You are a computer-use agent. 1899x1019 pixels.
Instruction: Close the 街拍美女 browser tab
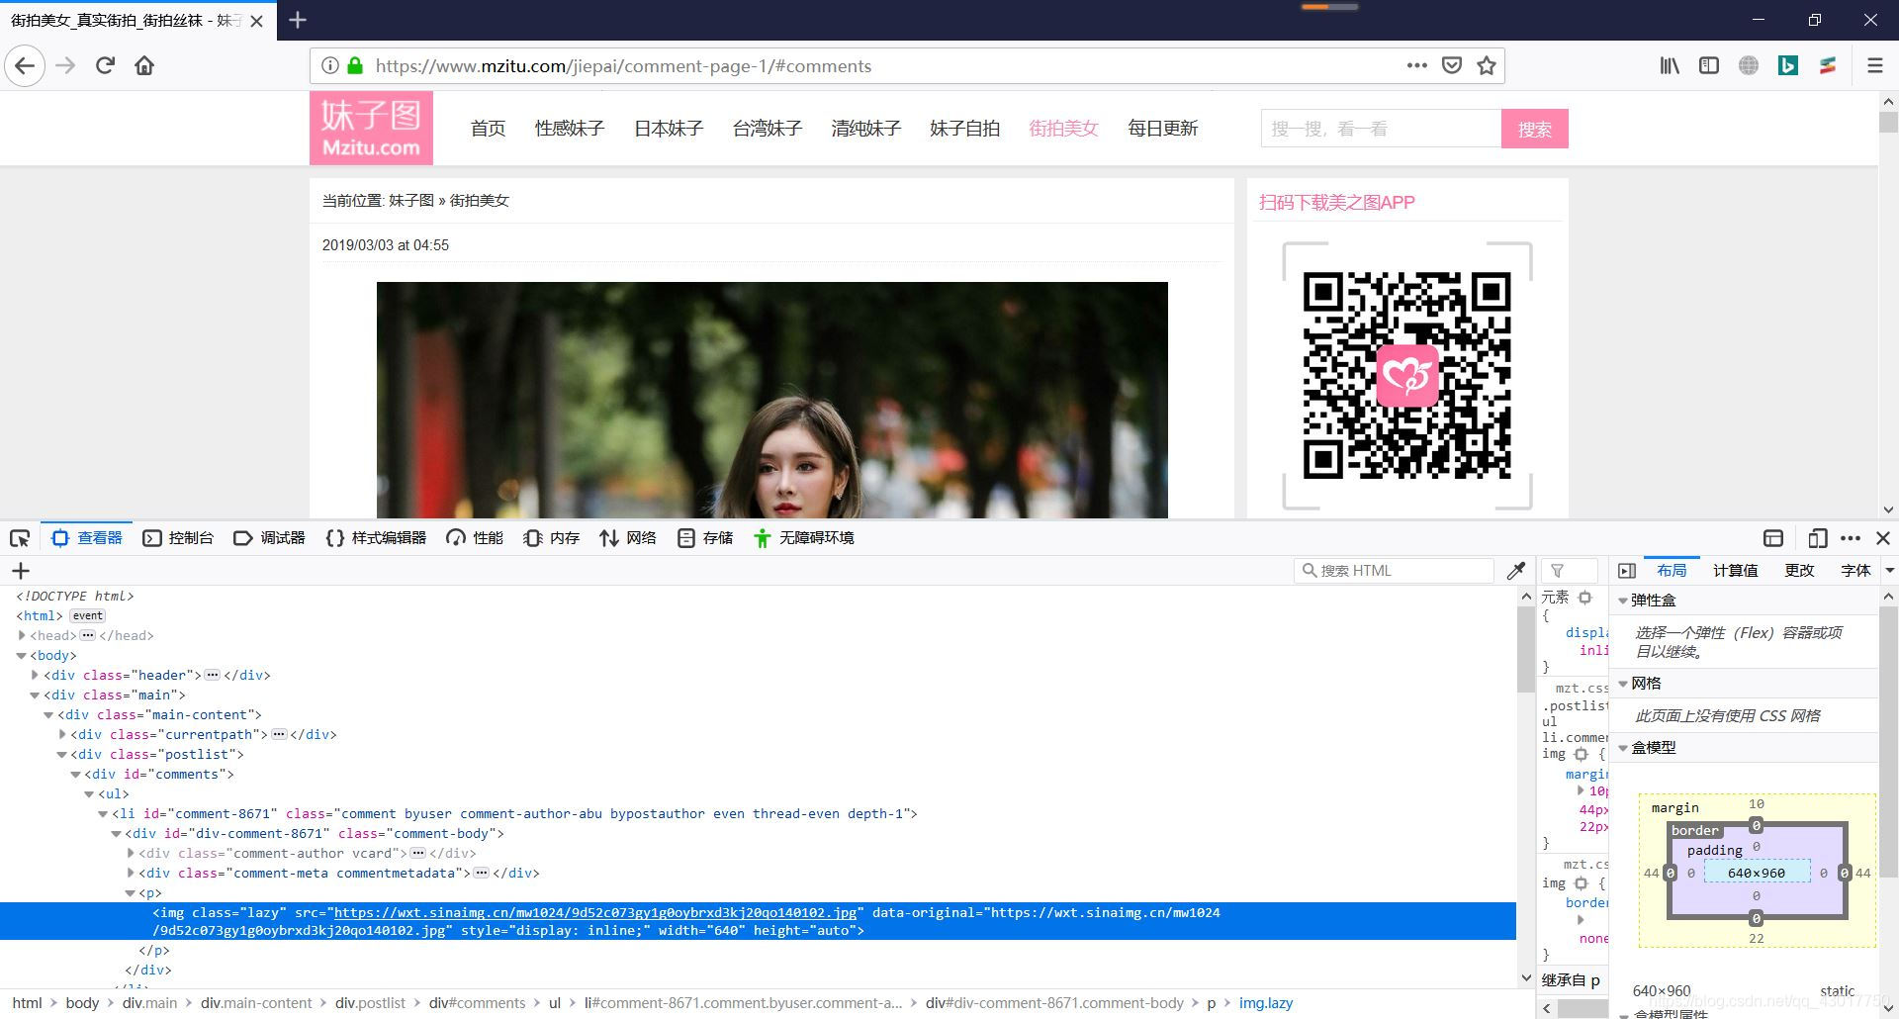[256, 21]
